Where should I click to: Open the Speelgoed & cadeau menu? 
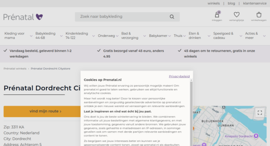coord(223,35)
